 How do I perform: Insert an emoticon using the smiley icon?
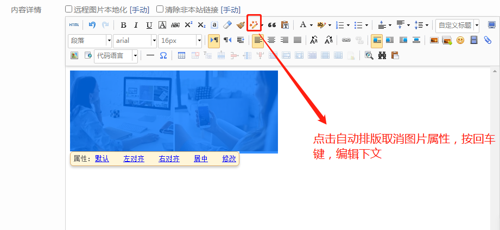point(460,40)
